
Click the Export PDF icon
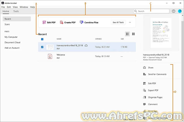point(144,90)
